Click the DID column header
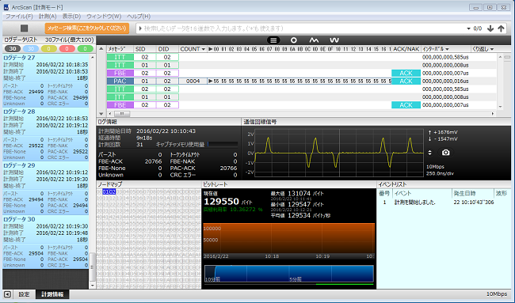The image size is (515, 303). (167, 49)
